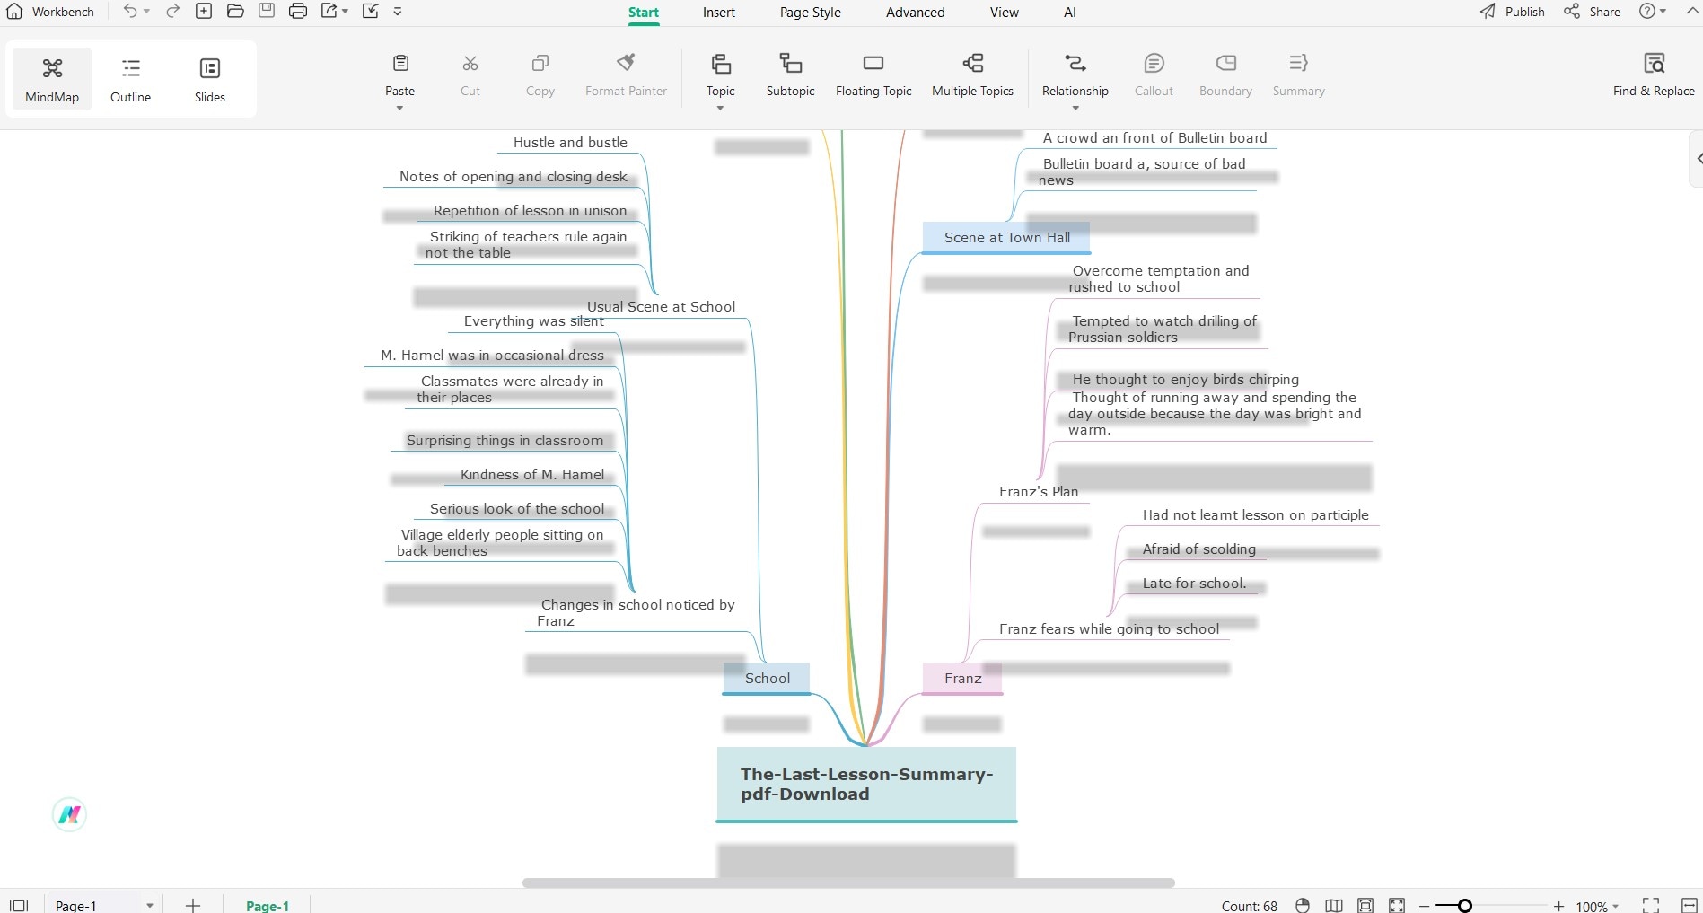This screenshot has height=913, width=1703.
Task: Select the Page-1 sheet tab
Action: coord(268,905)
